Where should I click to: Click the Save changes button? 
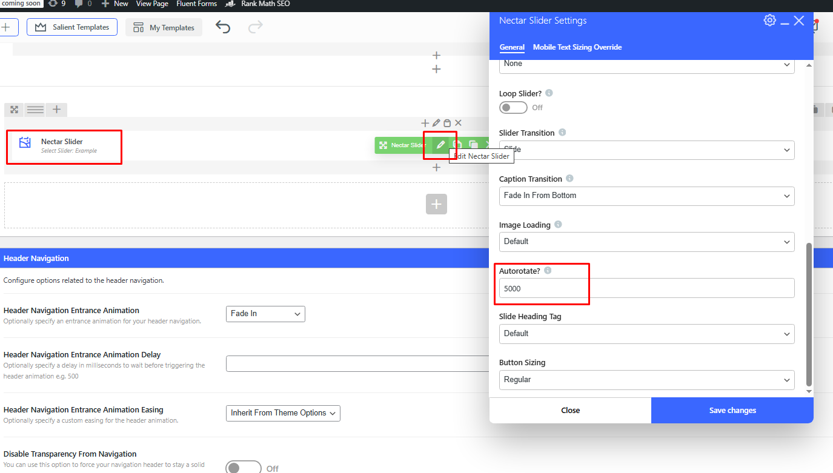732,411
